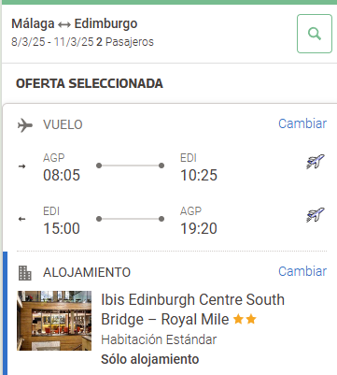Click the return left-arrow icon
The width and height of the screenshot is (337, 375).
coord(21,219)
